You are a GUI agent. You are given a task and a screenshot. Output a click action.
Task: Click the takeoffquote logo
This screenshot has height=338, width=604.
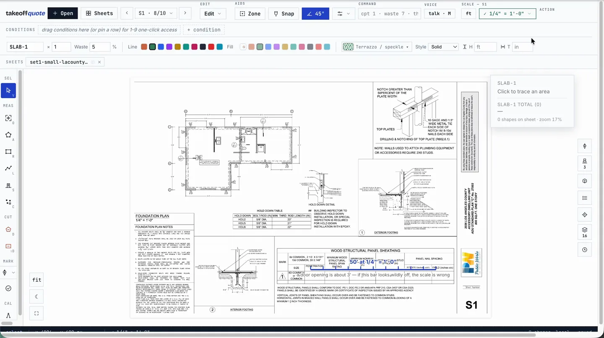coord(25,13)
